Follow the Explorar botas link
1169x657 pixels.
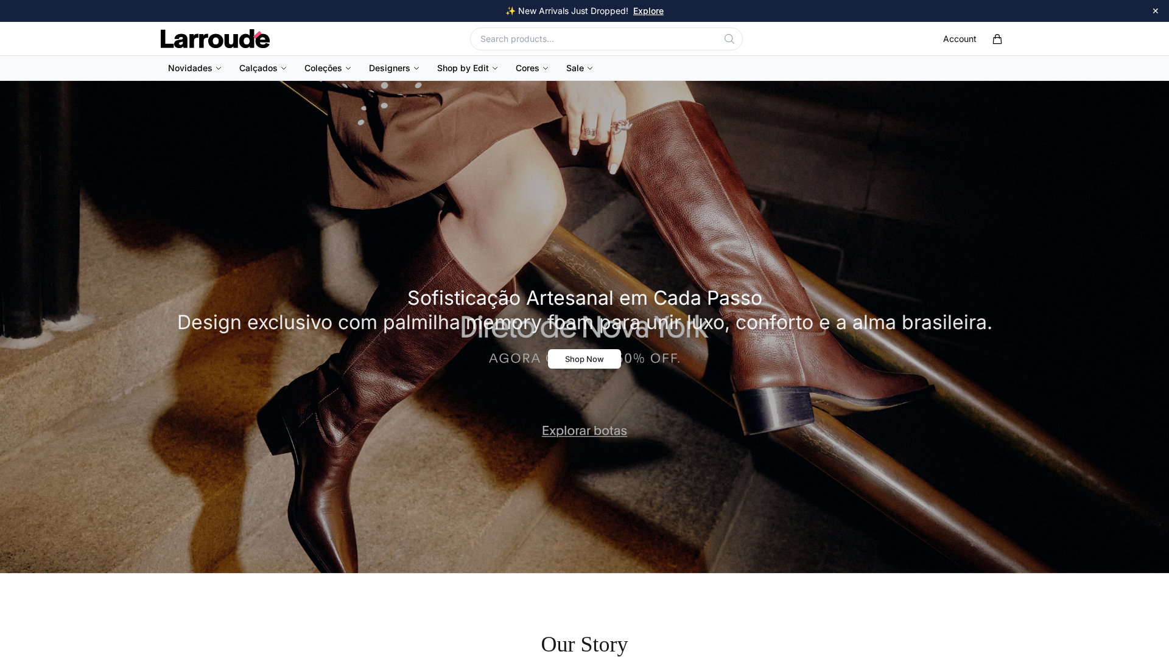click(584, 431)
